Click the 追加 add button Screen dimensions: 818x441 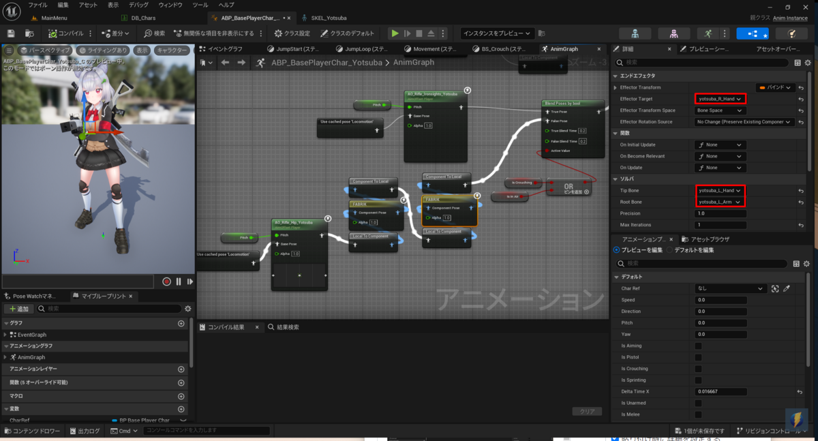19,309
